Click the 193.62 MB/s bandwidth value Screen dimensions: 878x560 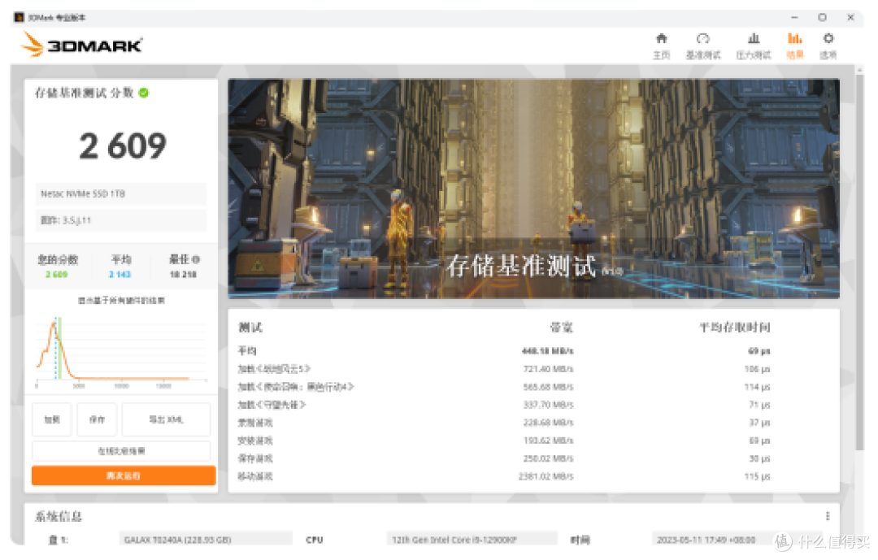point(548,441)
